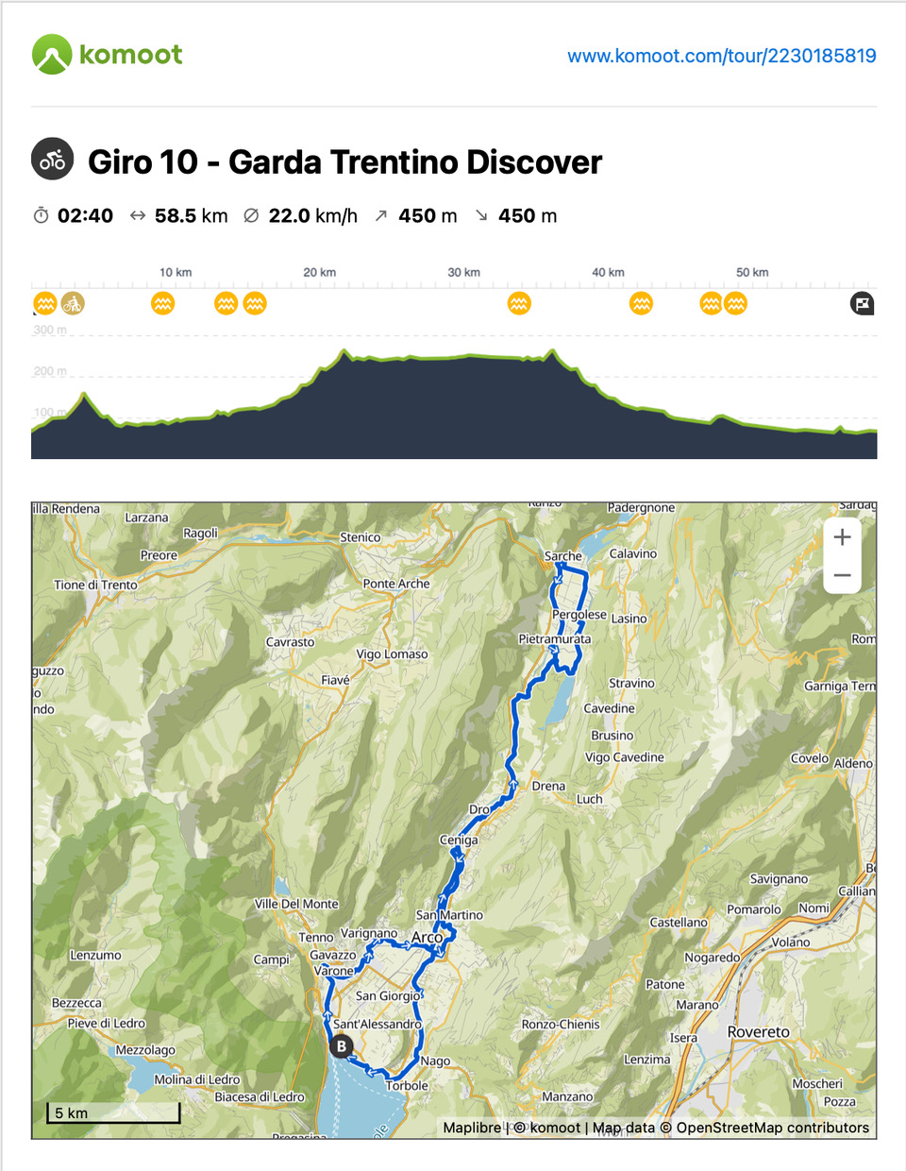Click the Rovereto label on map
This screenshot has height=1171, width=906.
(x=759, y=1032)
